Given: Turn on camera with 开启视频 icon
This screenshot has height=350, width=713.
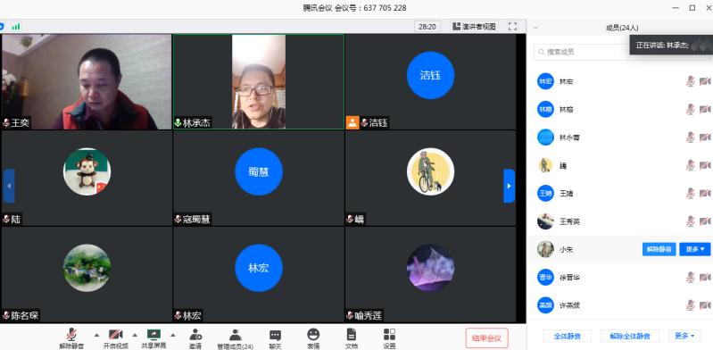Looking at the screenshot, I should tap(115, 334).
